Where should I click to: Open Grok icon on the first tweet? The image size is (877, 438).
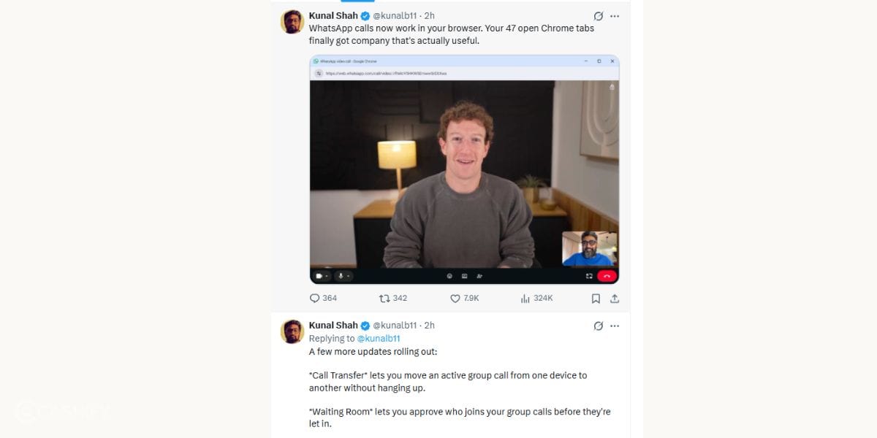click(599, 16)
